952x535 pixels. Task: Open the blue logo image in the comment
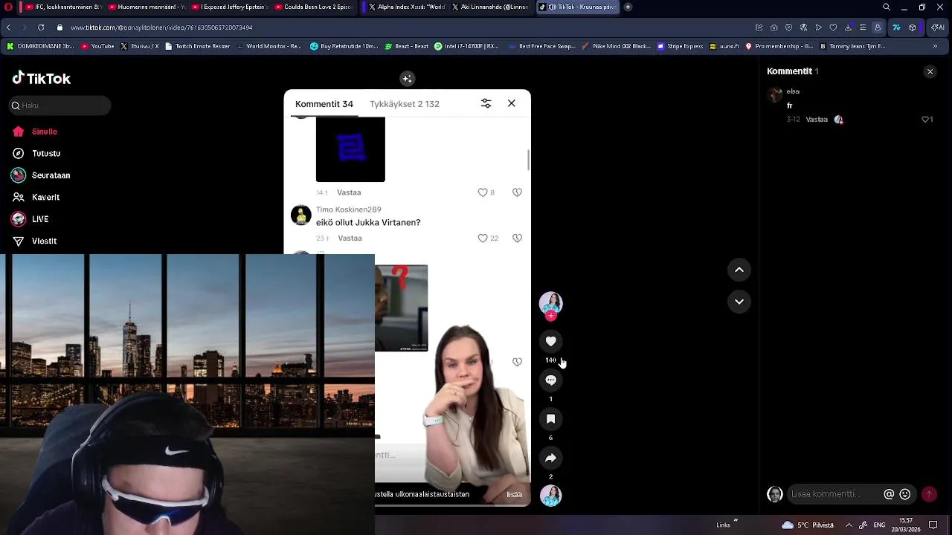point(350,149)
